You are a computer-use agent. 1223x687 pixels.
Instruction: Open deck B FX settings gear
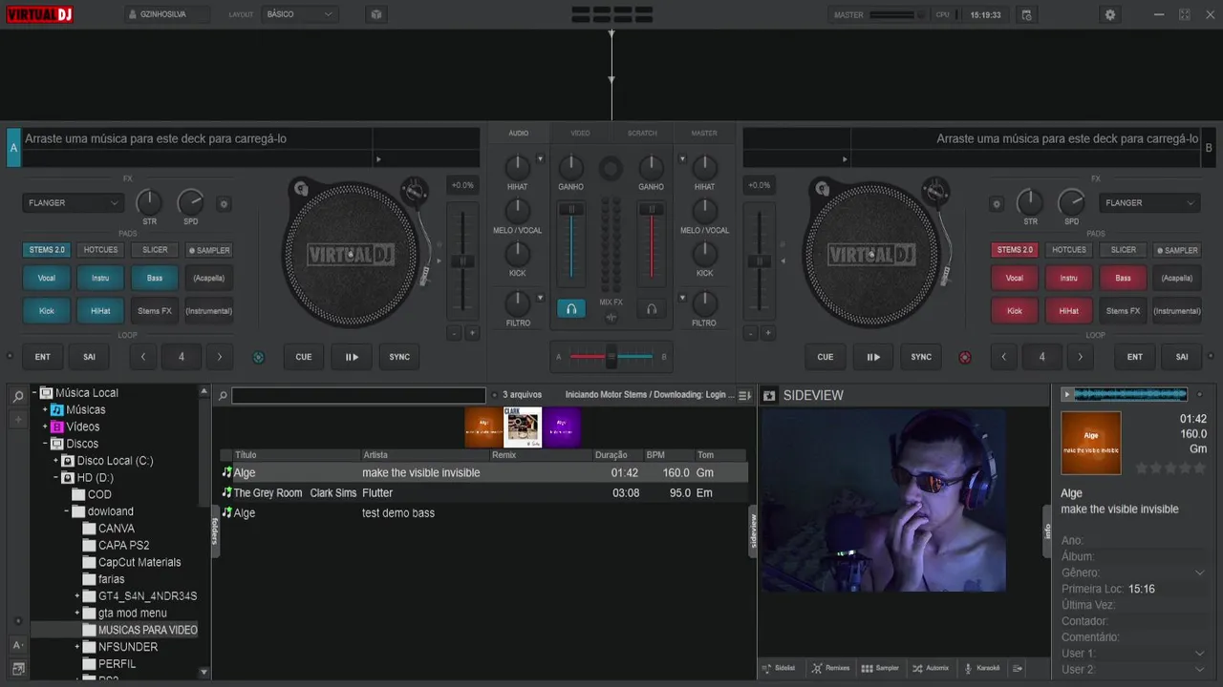click(997, 203)
